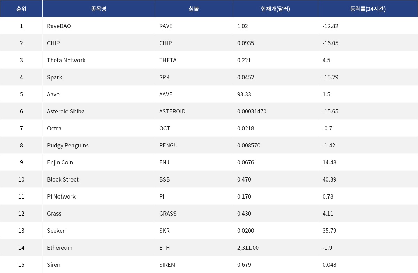The image size is (418, 273).
Task: Open the Pudgy Penguins entry
Action: click(68, 145)
